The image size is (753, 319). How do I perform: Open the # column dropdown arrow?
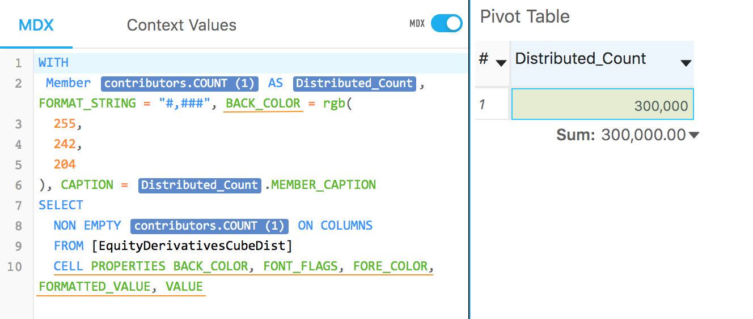pyautogui.click(x=501, y=63)
